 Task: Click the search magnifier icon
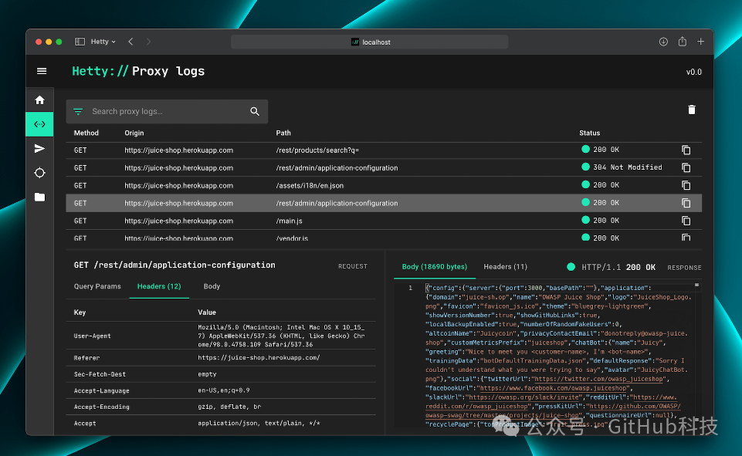tap(255, 111)
